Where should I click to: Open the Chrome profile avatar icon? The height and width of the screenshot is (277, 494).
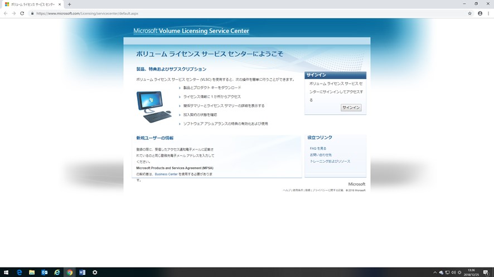click(480, 13)
